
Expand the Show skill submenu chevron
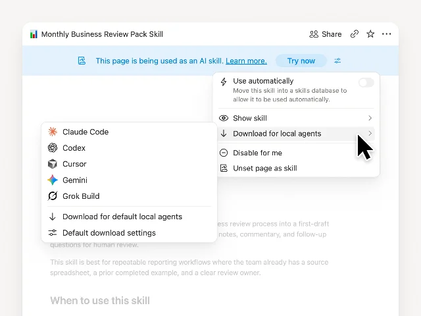[370, 118]
